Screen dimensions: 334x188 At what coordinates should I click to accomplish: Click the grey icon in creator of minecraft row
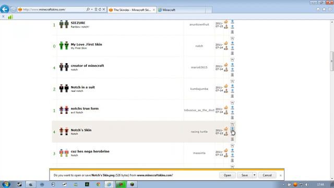232,75
